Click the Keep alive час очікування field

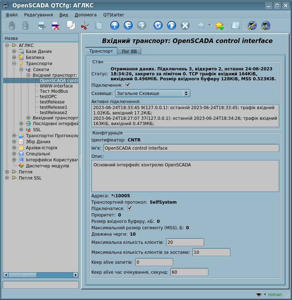(189, 272)
